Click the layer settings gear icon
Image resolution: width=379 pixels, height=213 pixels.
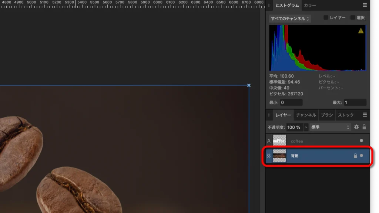(x=356, y=127)
